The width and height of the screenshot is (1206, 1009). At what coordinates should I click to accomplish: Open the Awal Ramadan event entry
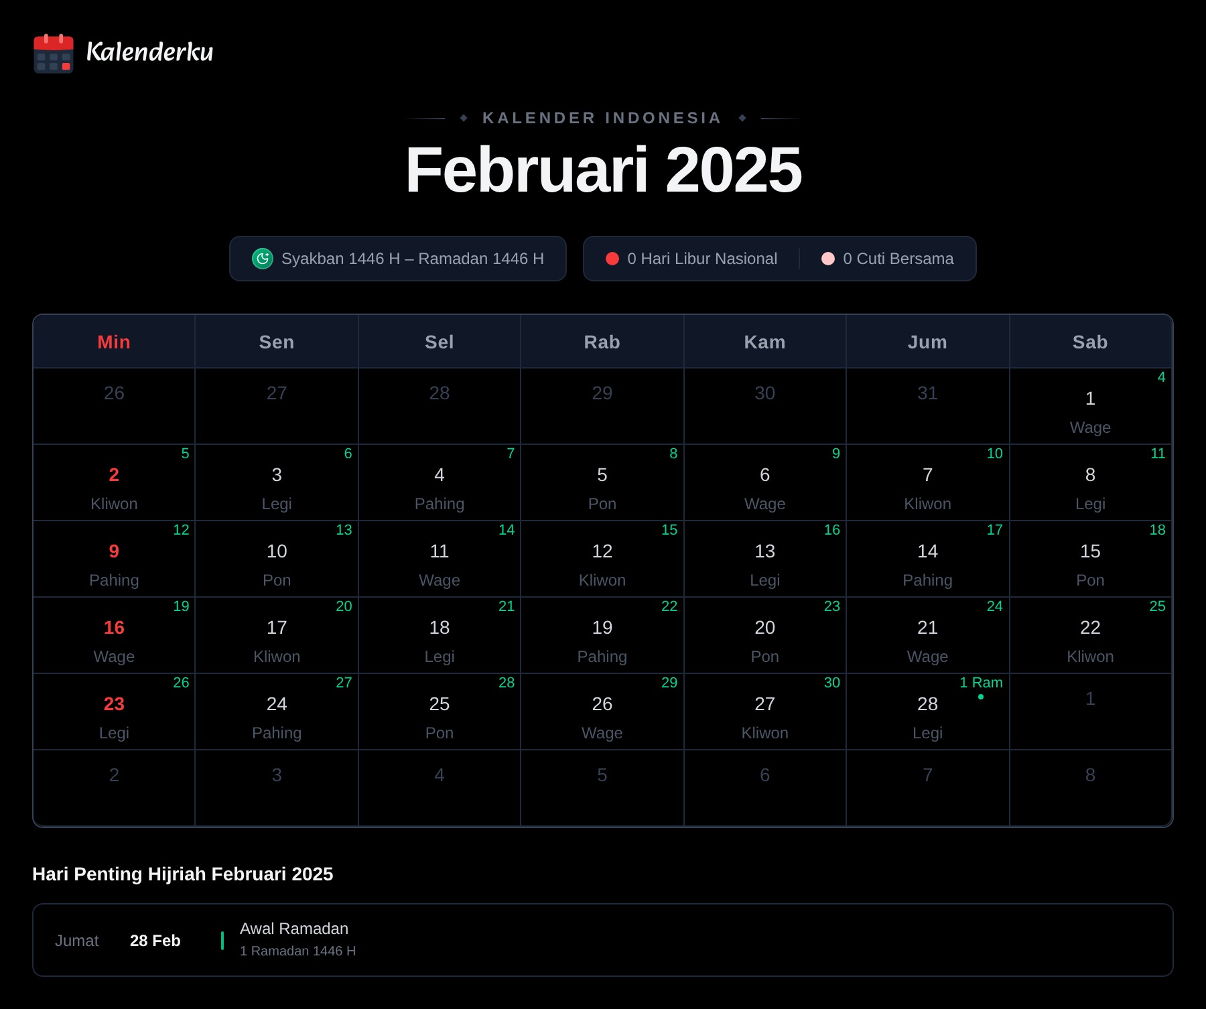[603, 940]
